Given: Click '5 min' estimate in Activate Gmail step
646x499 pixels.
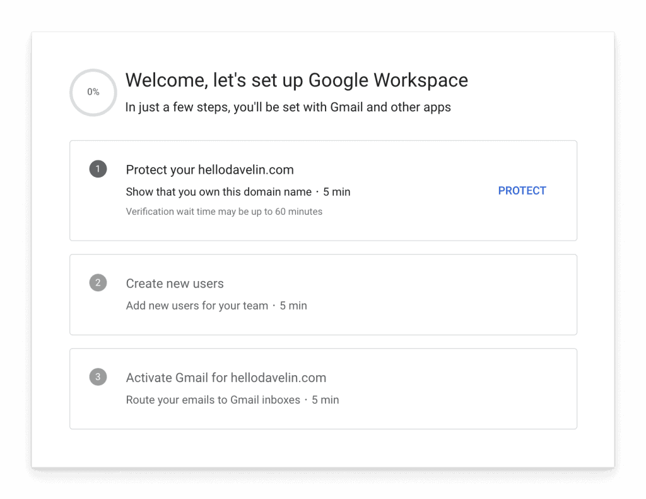Looking at the screenshot, I should [325, 400].
